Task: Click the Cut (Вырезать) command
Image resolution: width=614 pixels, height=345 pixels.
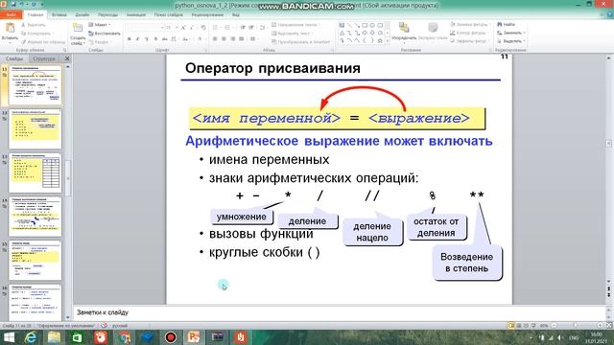Action: pos(34,25)
